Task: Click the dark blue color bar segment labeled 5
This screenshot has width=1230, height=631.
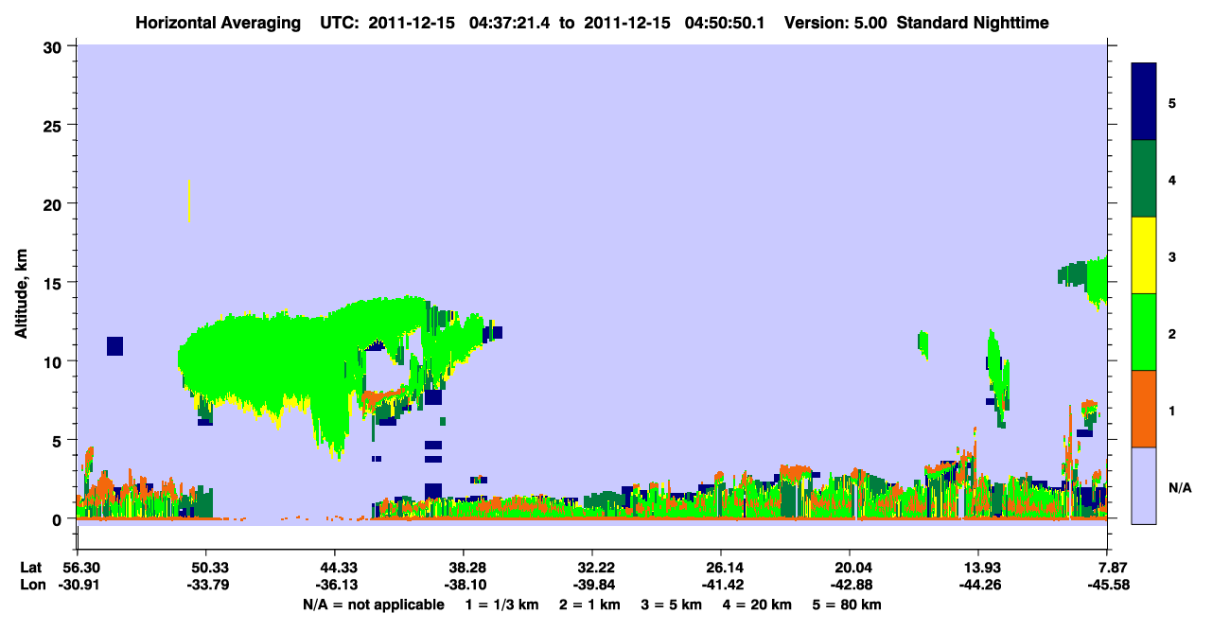Action: (x=1144, y=101)
